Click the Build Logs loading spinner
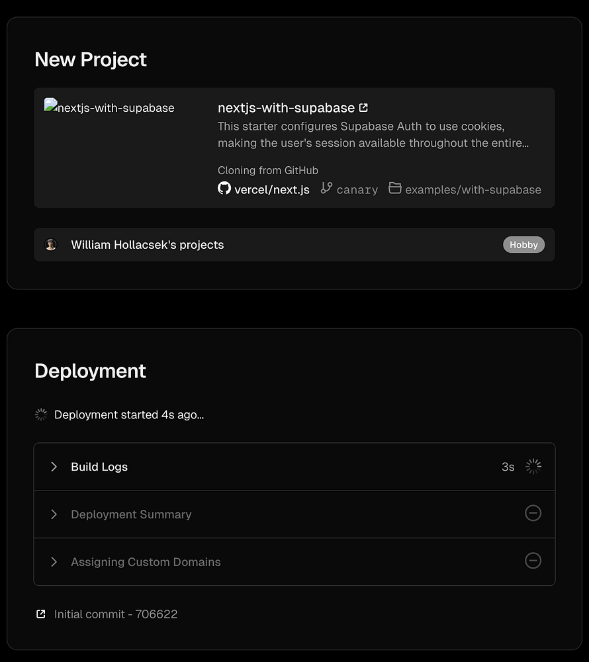 533,467
